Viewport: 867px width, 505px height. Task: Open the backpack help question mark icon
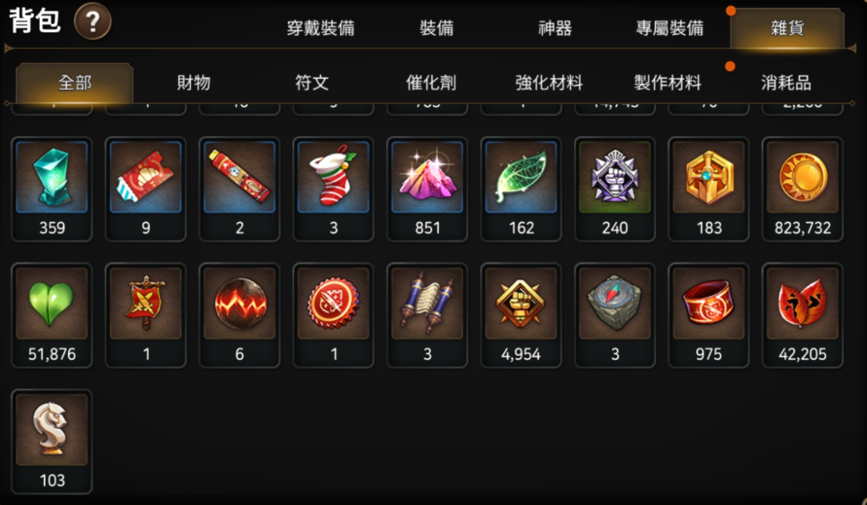[x=93, y=22]
